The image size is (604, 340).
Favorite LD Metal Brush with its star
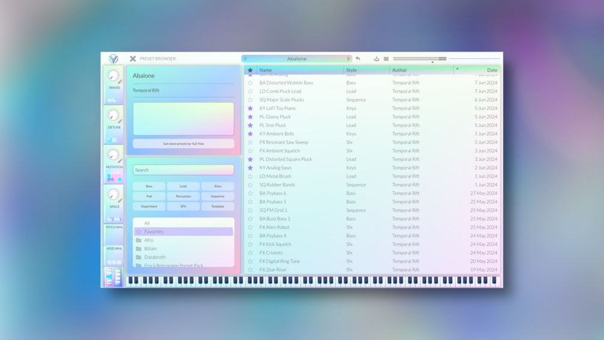[251, 176]
